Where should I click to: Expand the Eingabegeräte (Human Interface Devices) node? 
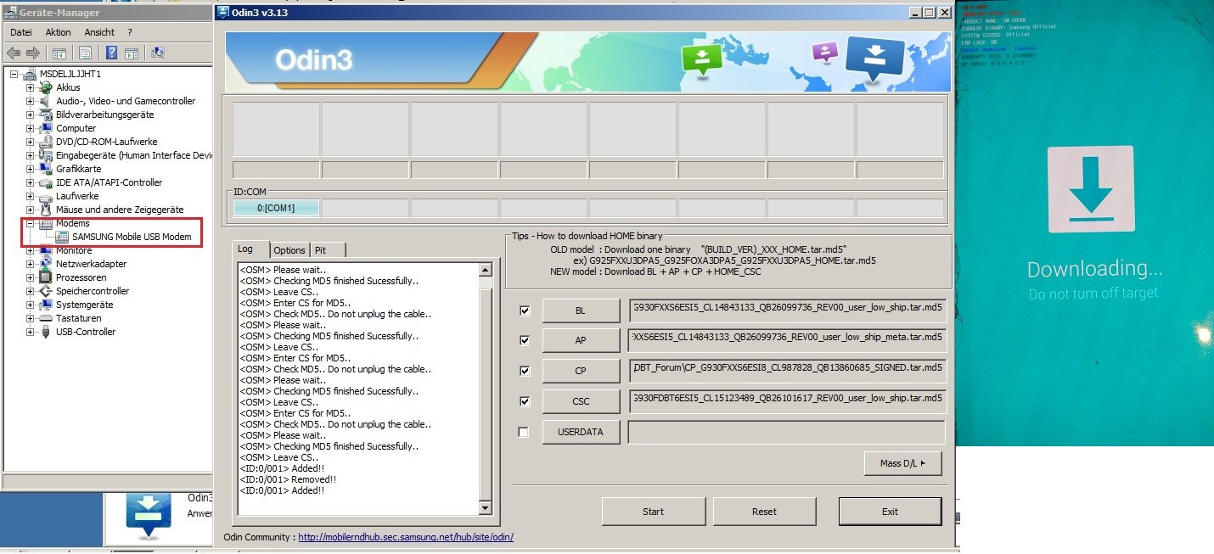tap(31, 155)
